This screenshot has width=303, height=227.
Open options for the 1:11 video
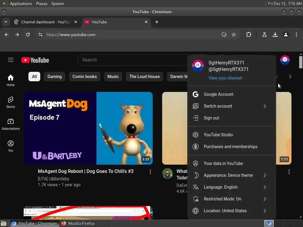[x=289, y=172]
